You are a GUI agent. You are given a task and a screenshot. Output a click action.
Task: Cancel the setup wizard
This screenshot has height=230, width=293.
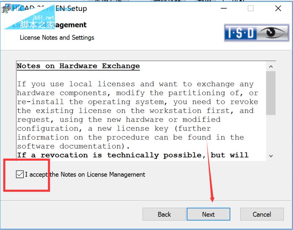coord(262,214)
